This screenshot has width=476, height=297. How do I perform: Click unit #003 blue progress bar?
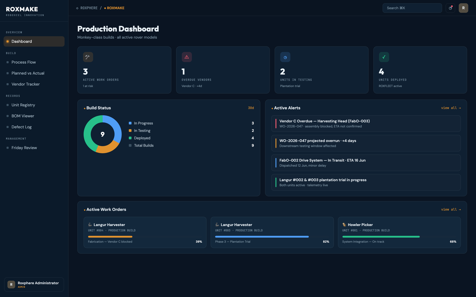pyautogui.click(x=262, y=237)
